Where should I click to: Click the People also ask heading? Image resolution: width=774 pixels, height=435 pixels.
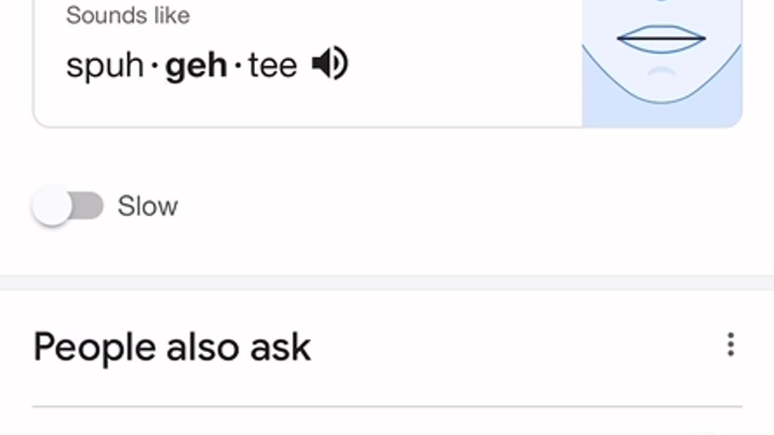tap(172, 347)
